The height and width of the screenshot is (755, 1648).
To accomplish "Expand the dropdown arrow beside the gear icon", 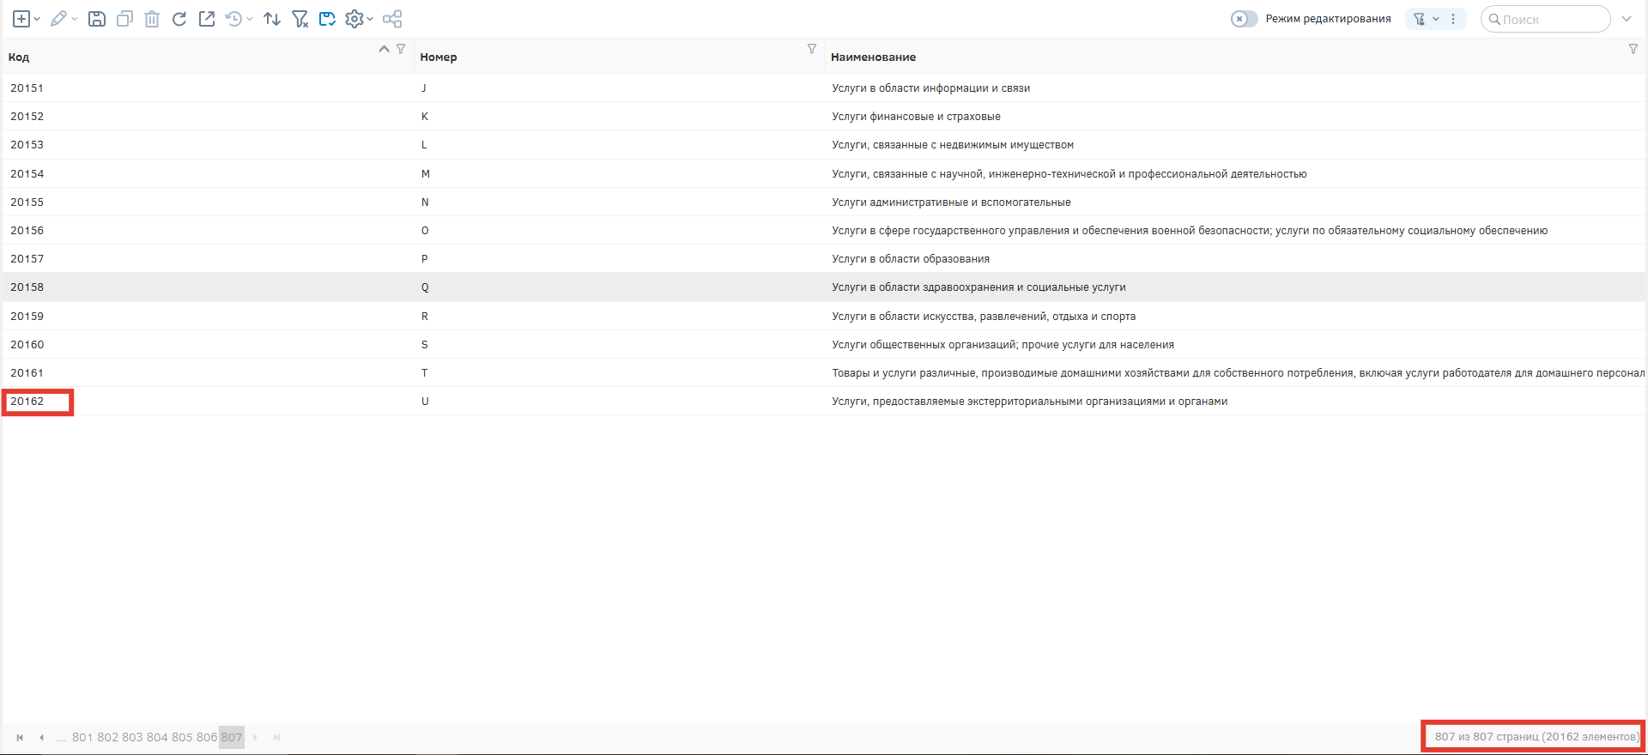I will pyautogui.click(x=370, y=19).
